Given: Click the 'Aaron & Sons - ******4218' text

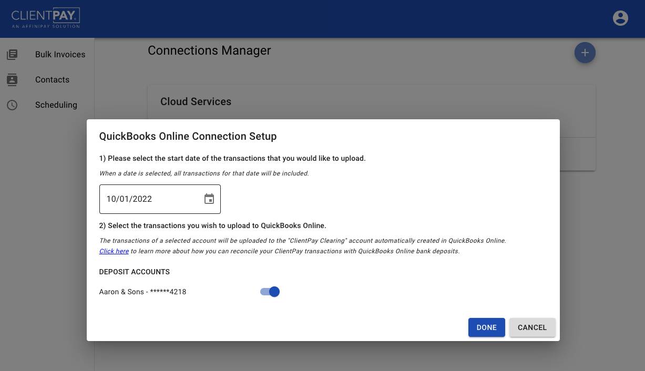Looking at the screenshot, I should coord(142,292).
